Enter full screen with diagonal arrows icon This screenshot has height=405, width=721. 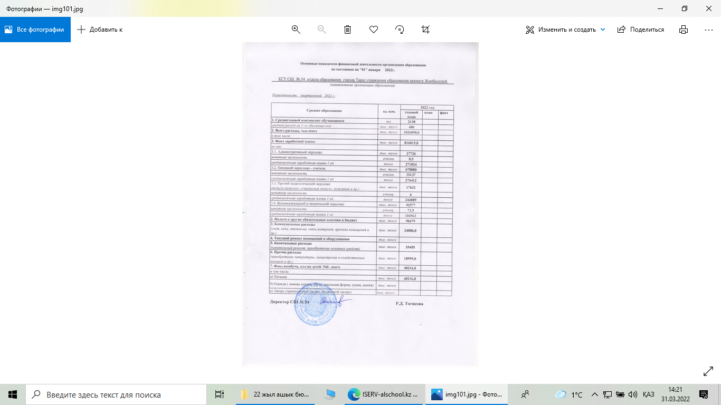[708, 372]
